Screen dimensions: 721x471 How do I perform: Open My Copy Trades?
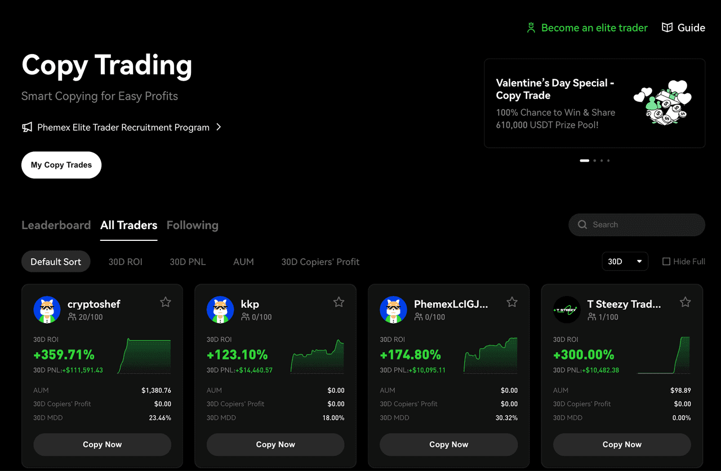click(61, 164)
